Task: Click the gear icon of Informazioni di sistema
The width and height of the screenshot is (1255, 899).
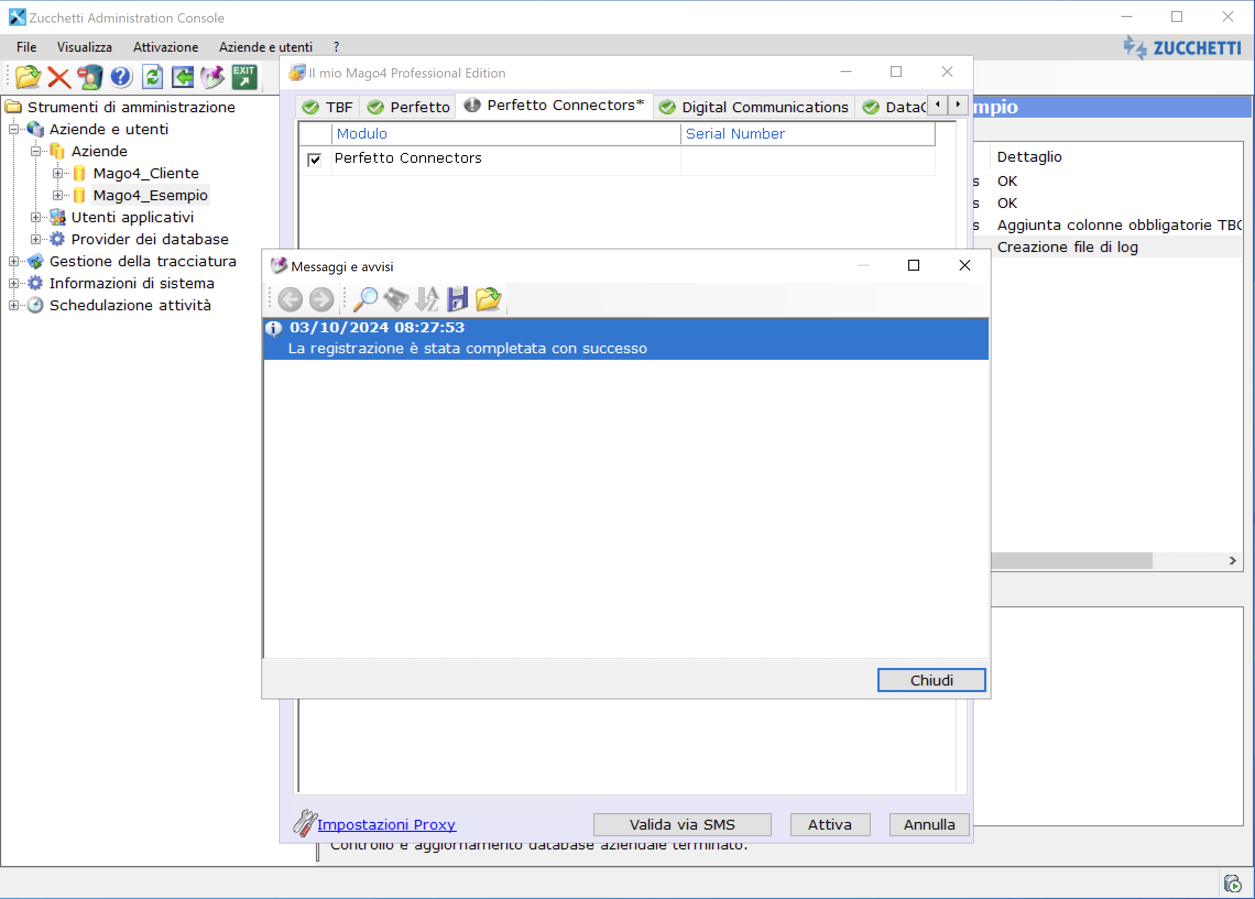Action: point(35,283)
